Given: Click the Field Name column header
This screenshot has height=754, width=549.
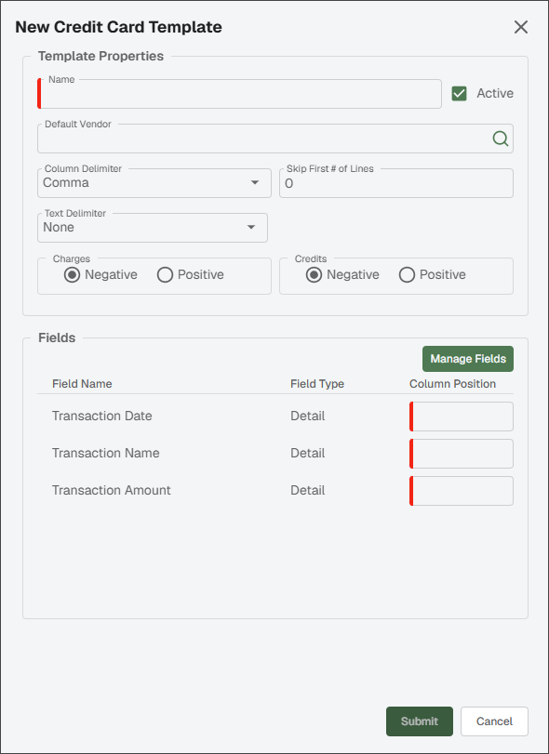Looking at the screenshot, I should pyautogui.click(x=82, y=384).
